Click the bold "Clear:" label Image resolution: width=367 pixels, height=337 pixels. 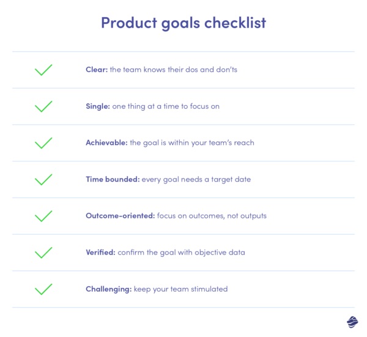tap(97, 70)
